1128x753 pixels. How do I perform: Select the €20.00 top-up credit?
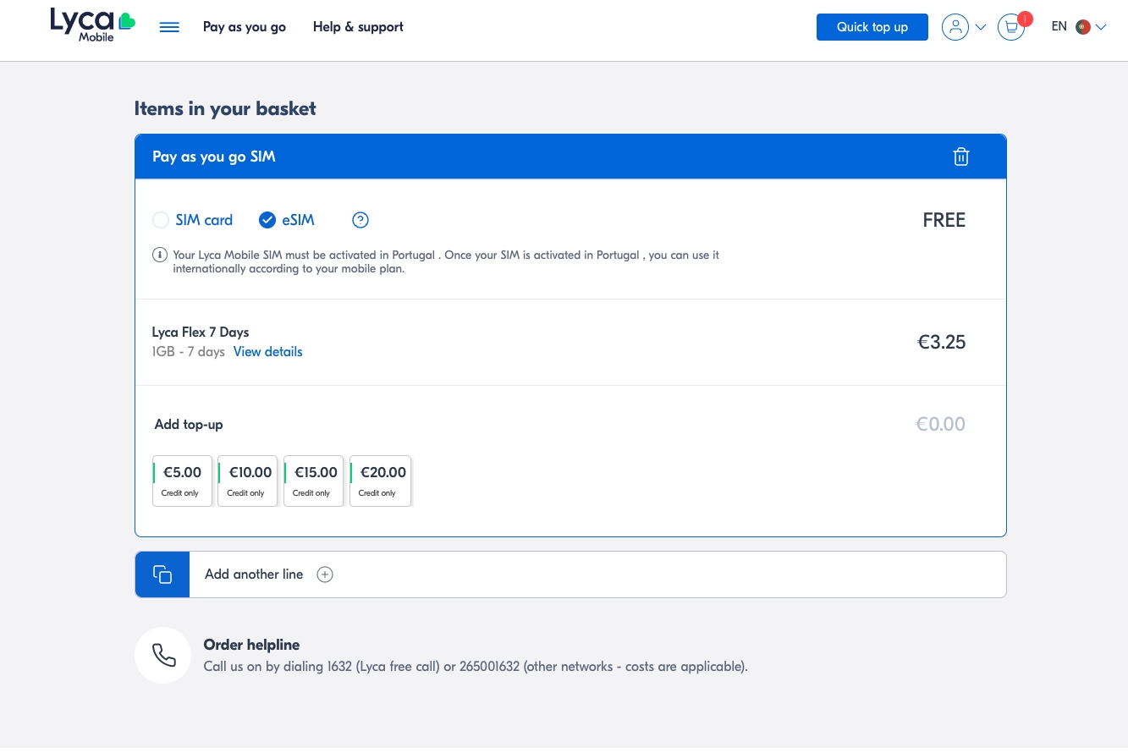pyautogui.click(x=380, y=481)
